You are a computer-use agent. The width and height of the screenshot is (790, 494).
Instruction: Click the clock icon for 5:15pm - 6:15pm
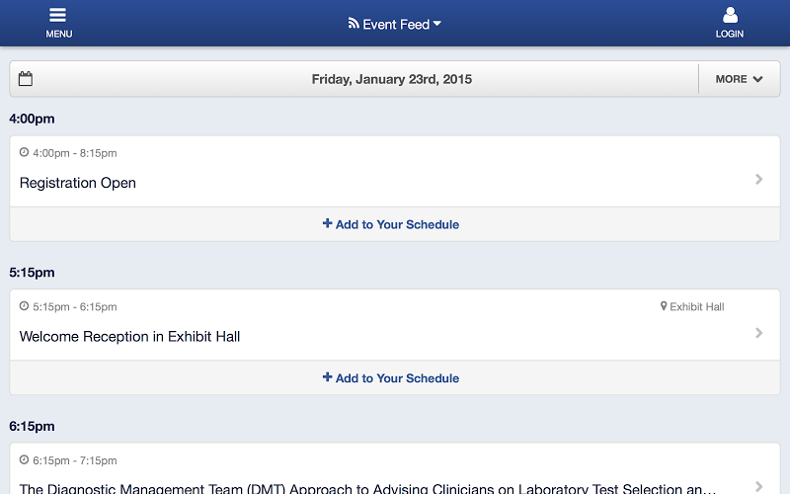tap(24, 306)
